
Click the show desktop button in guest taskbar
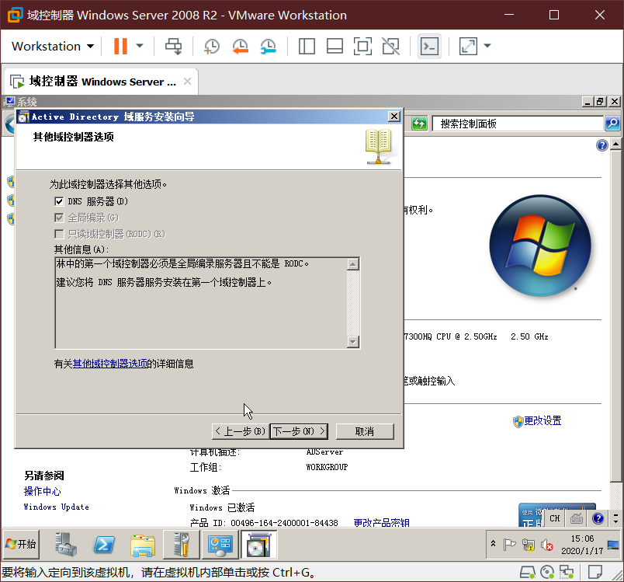613,545
